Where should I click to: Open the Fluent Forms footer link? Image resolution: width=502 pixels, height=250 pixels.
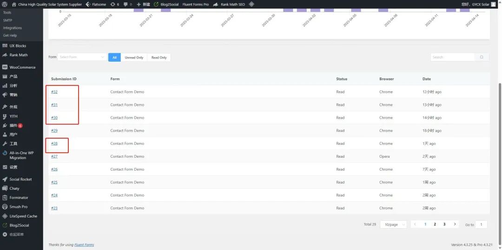(84, 245)
